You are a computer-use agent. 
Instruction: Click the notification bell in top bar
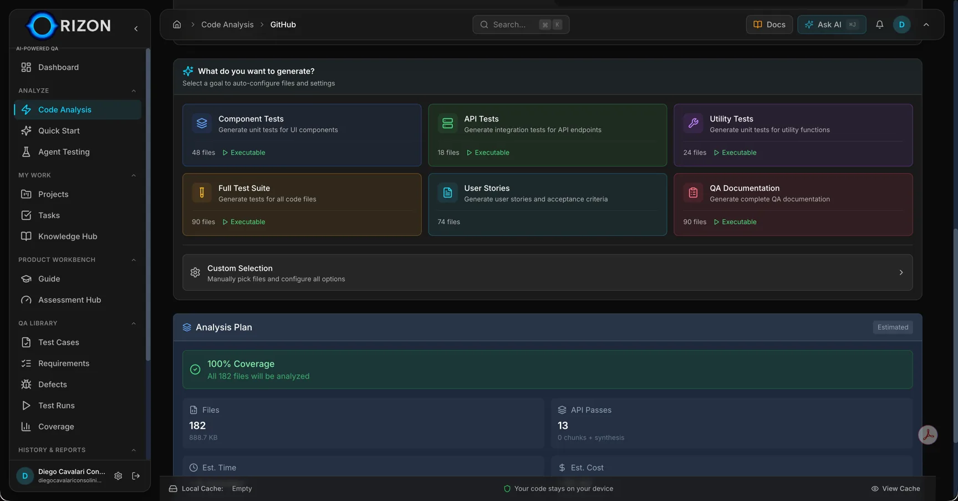click(x=879, y=24)
